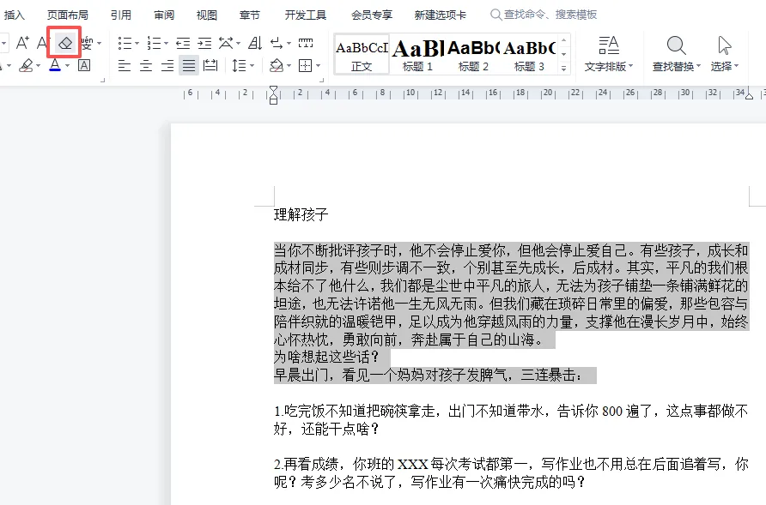Click the search commands input field
766x505 pixels.
tap(550, 15)
